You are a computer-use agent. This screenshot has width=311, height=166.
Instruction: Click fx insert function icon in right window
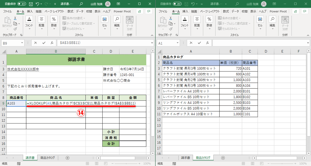(x=207, y=43)
